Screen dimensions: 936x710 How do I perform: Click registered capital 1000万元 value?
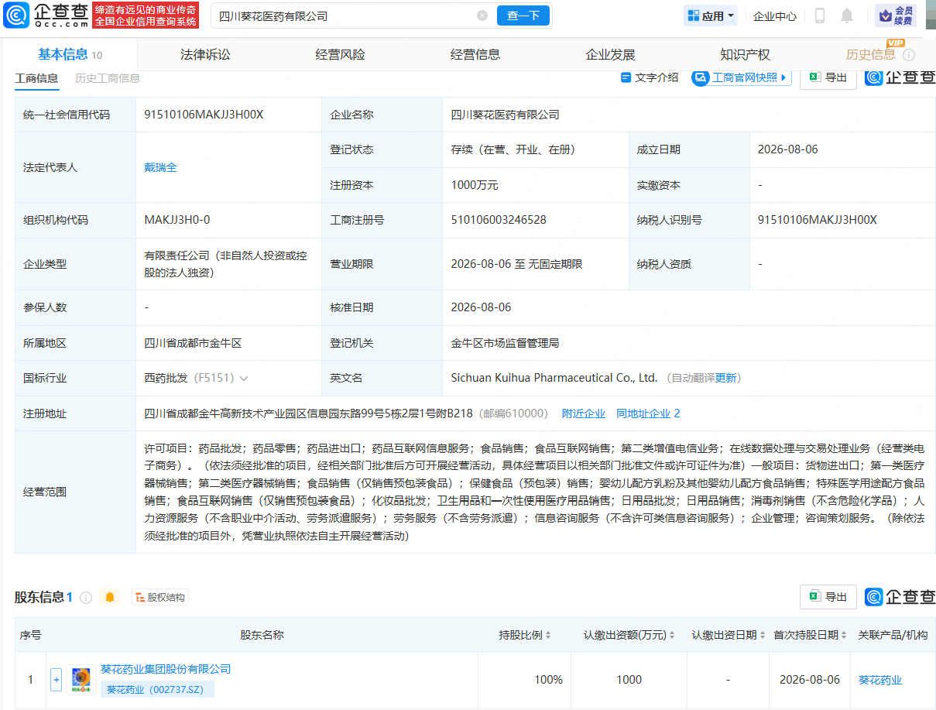(x=475, y=185)
